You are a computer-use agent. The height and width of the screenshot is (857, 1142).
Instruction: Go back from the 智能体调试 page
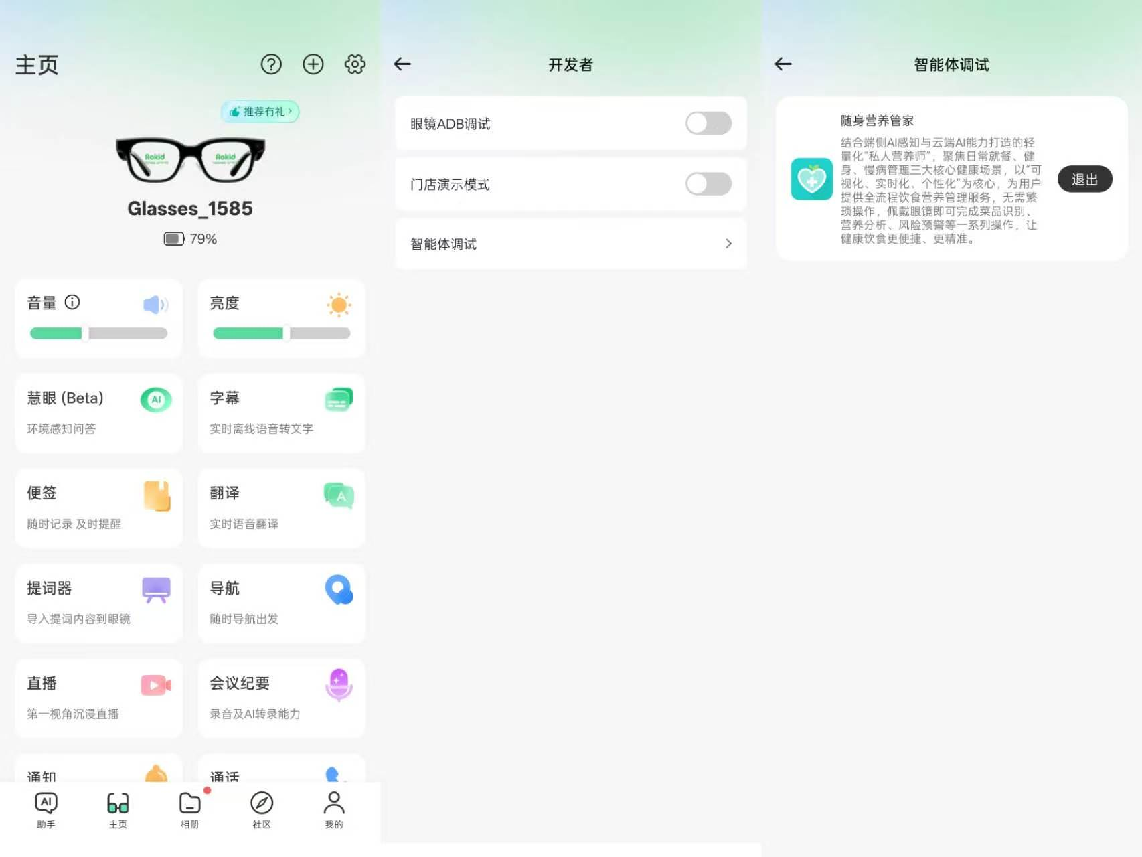pos(783,64)
